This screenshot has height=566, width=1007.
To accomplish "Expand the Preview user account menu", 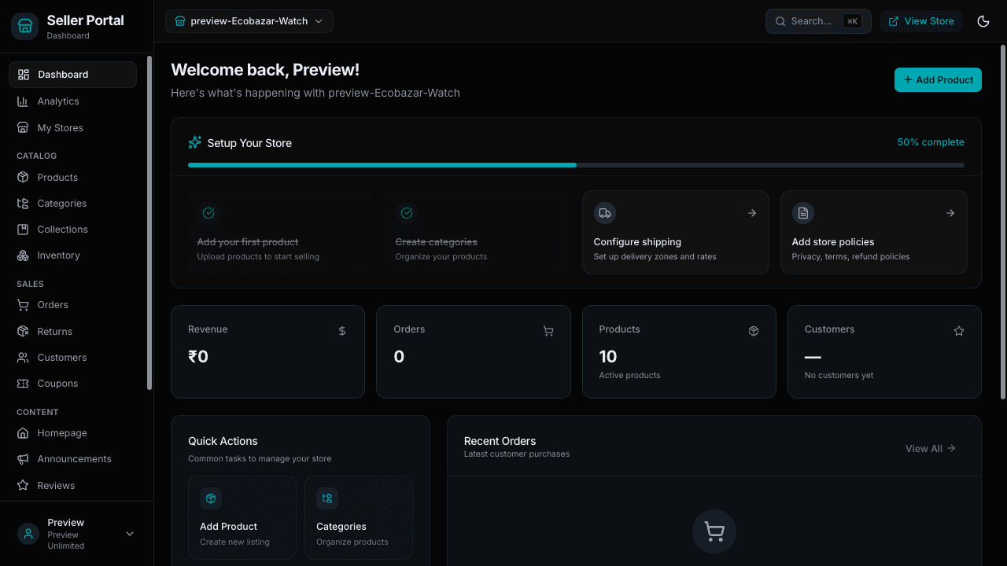I will coord(76,534).
